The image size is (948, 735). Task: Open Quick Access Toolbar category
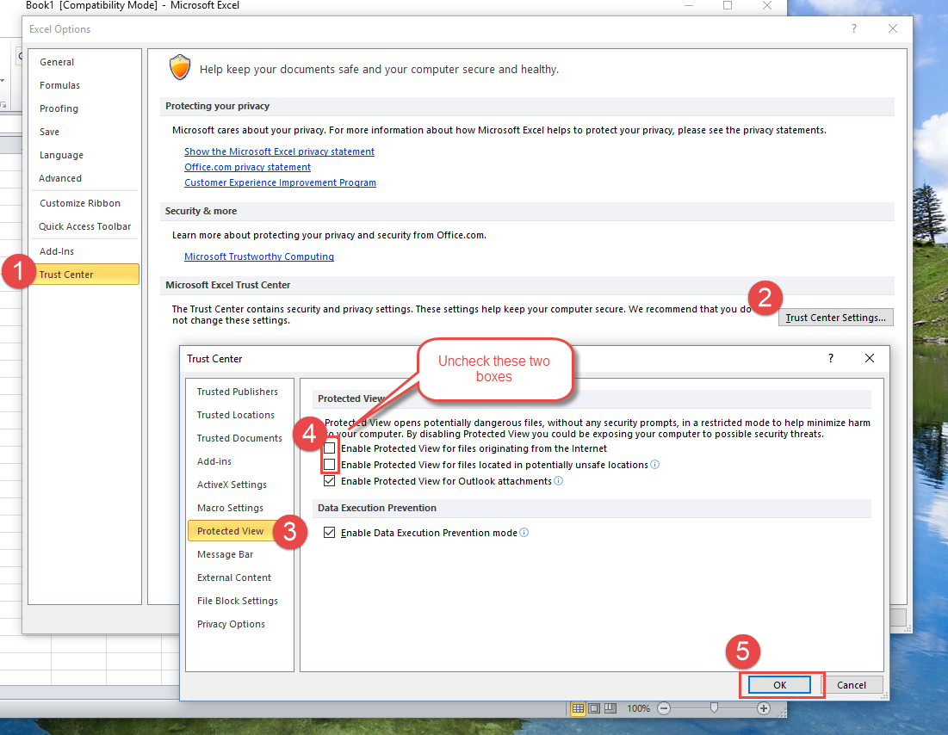tap(84, 226)
